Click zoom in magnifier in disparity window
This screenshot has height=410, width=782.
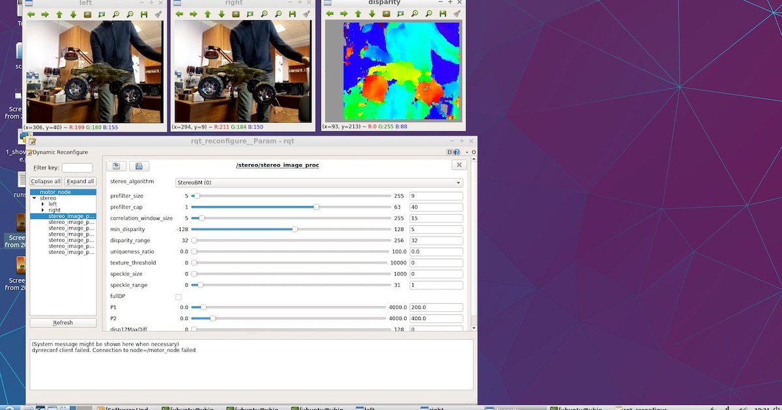point(415,14)
